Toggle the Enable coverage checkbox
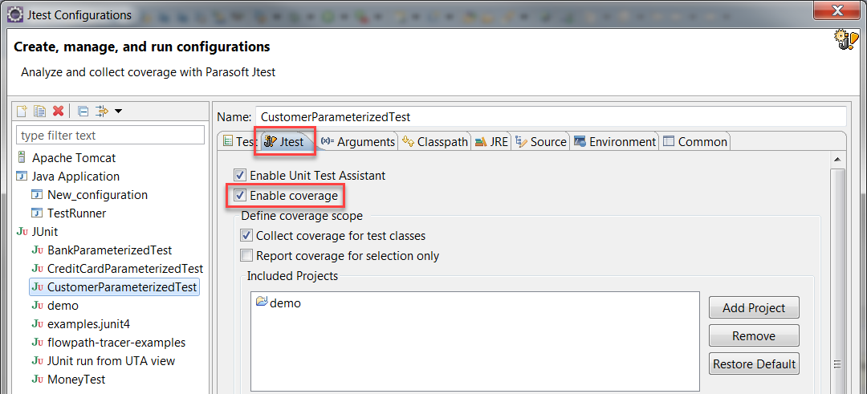The width and height of the screenshot is (867, 394). (x=240, y=196)
